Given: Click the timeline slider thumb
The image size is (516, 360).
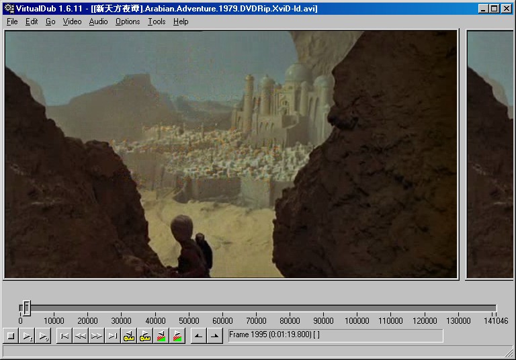Looking at the screenshot, I should (x=27, y=308).
